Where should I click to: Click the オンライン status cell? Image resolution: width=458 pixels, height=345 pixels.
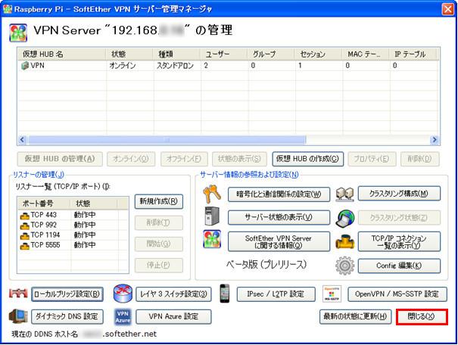pyautogui.click(x=123, y=65)
